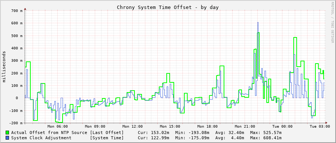
Task: Click the Max: 525.57m value
Action: point(266,133)
